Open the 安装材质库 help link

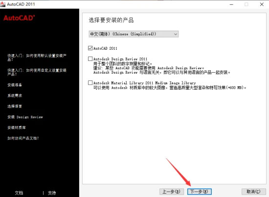click(17, 128)
